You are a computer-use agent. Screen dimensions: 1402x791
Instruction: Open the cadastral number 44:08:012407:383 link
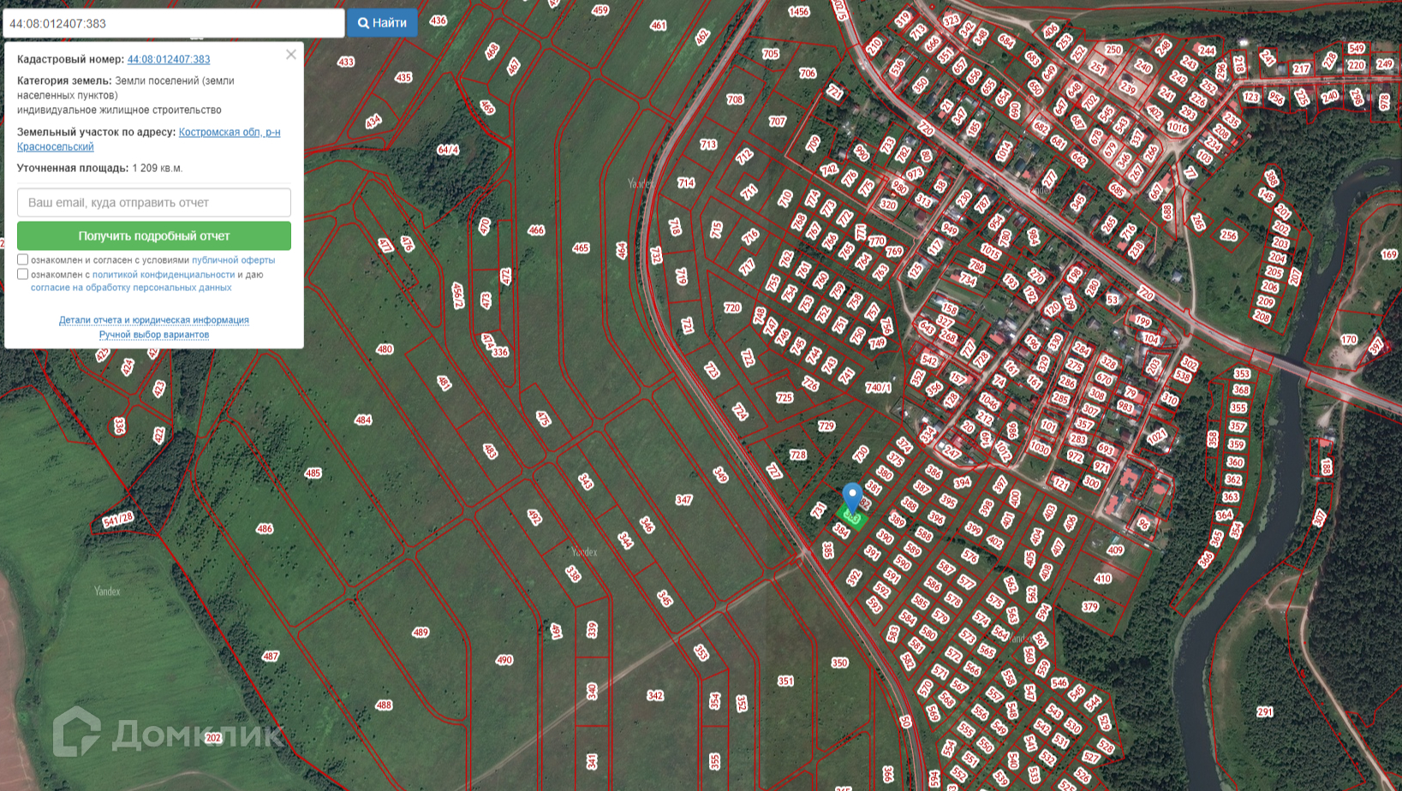click(x=169, y=59)
